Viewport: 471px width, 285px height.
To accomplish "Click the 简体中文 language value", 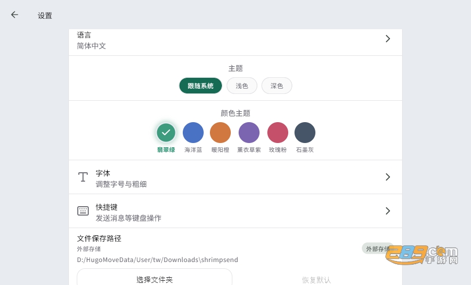I will pos(91,46).
